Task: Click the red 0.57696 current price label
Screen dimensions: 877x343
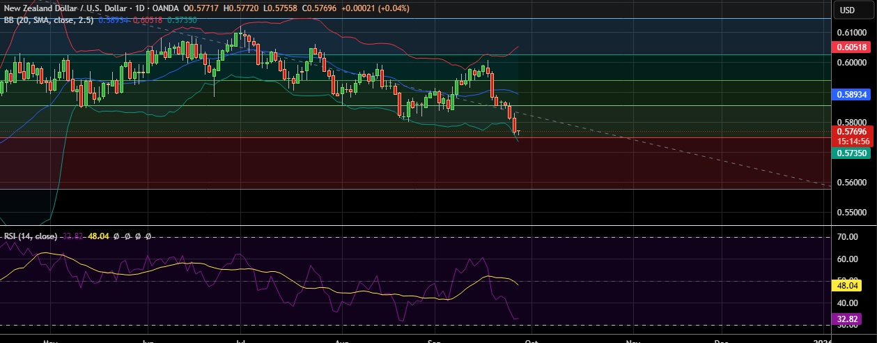Action: coord(852,131)
